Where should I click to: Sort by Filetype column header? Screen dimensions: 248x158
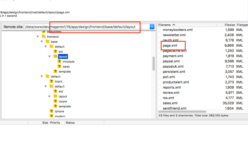click(242, 25)
